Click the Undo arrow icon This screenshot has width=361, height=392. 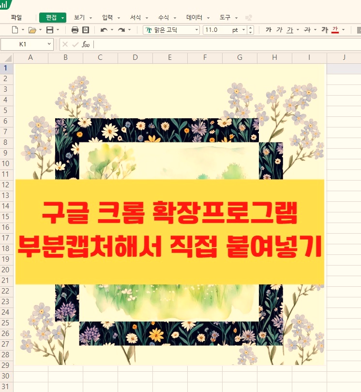tap(104, 30)
